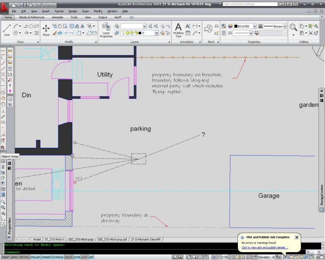Image resolution: width=325 pixels, height=260 pixels.
Task: Close the Plot and Publish notification balloon
Action: (x=297, y=237)
